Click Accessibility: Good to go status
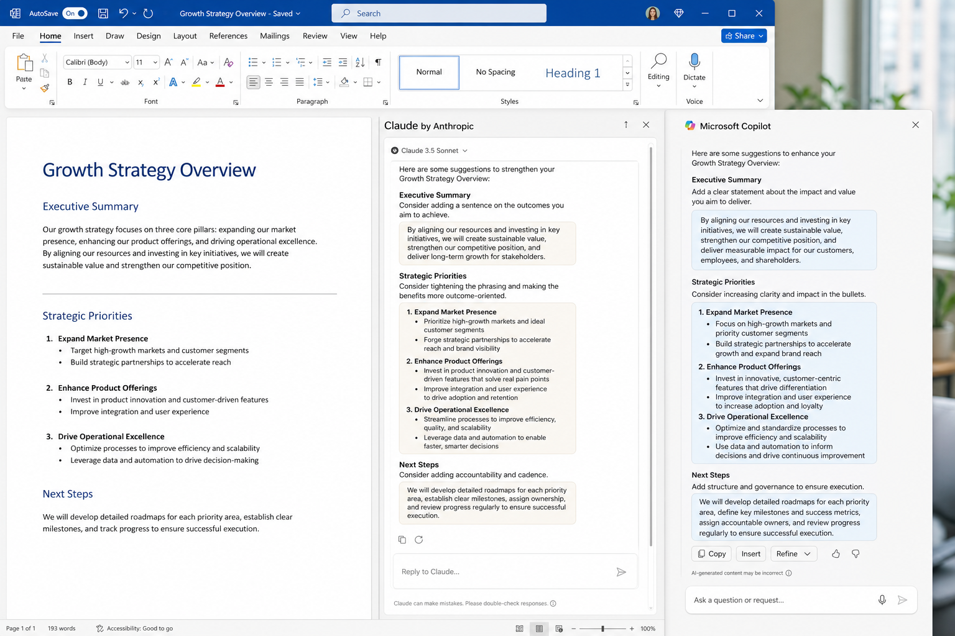This screenshot has width=955, height=636. tap(134, 629)
